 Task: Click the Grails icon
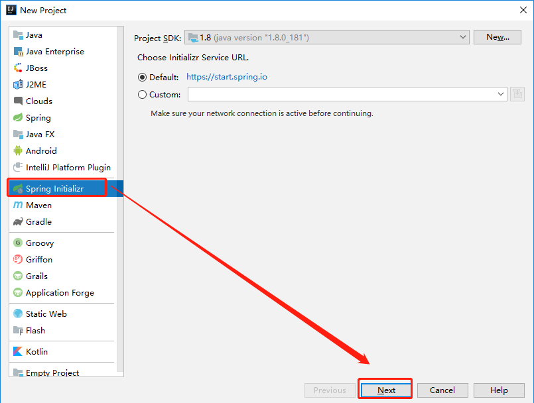[x=18, y=276]
